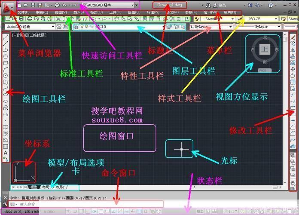This screenshot has height=215, width=299.
Task: Click the binoculars search icon in title bar
Action: (x=208, y=5)
